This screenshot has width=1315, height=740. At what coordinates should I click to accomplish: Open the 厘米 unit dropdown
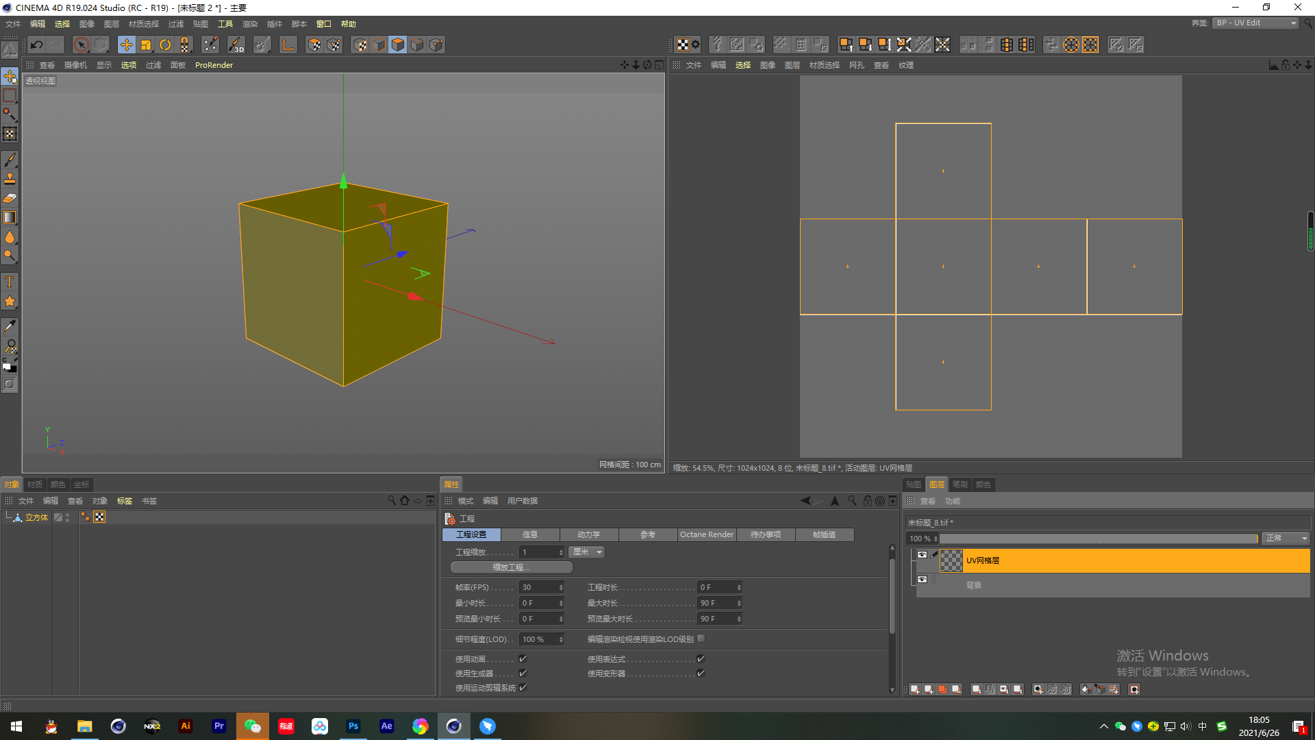pos(587,552)
